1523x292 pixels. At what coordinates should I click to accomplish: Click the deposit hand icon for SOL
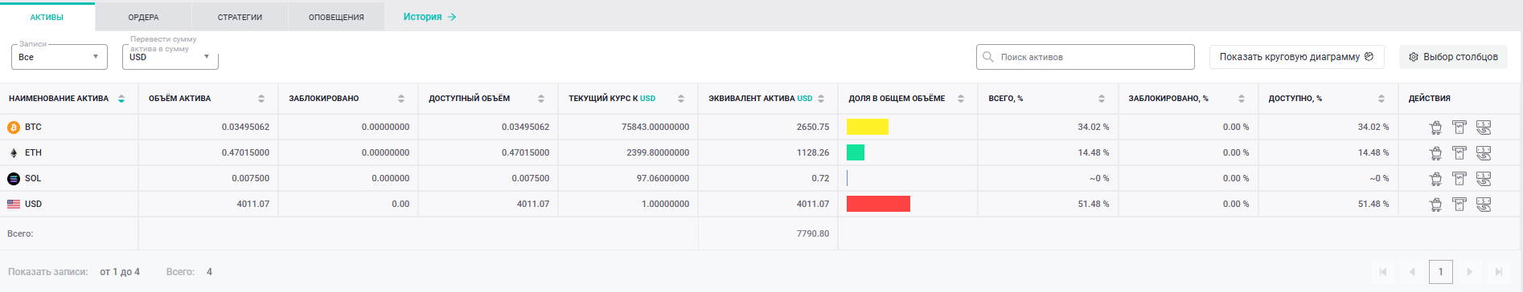click(1484, 178)
